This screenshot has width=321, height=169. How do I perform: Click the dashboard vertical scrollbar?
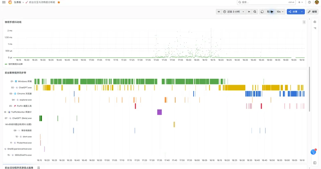tap(309, 89)
